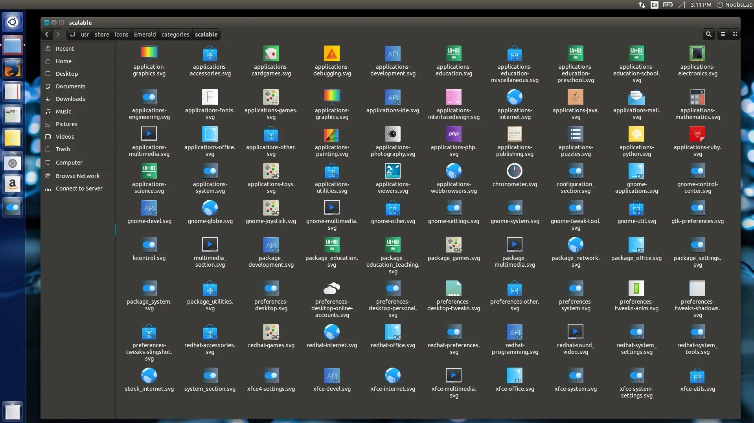
Task: Select the preferences-tweaks-anim.svg icon
Action: pos(636,288)
